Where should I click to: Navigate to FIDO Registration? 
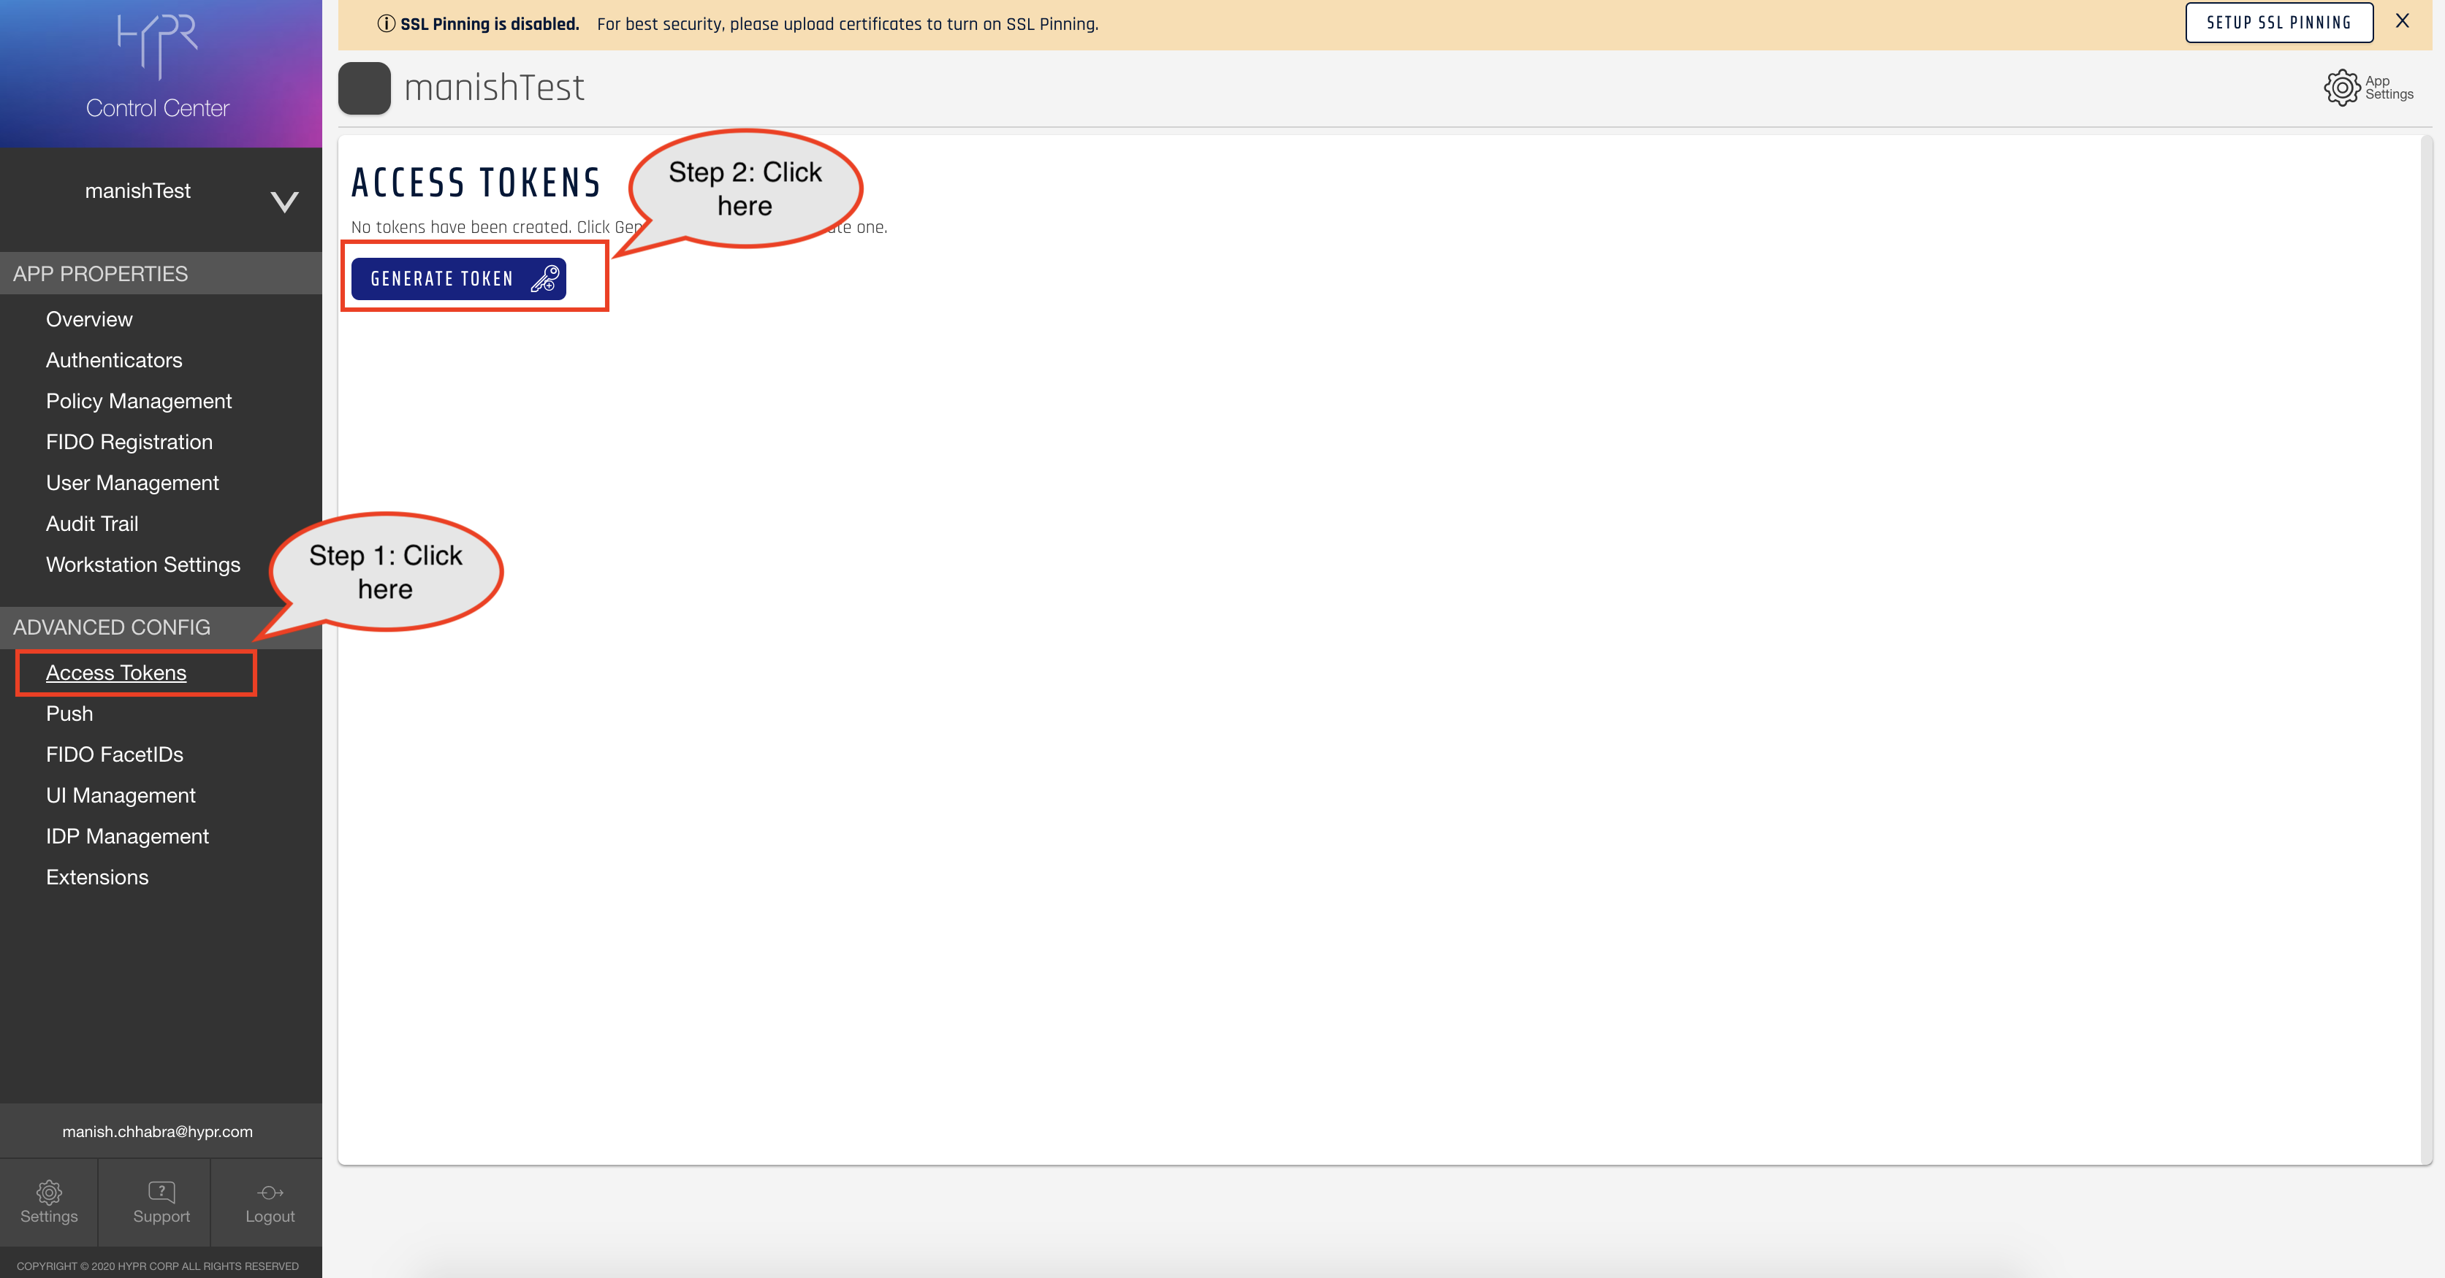(x=129, y=442)
